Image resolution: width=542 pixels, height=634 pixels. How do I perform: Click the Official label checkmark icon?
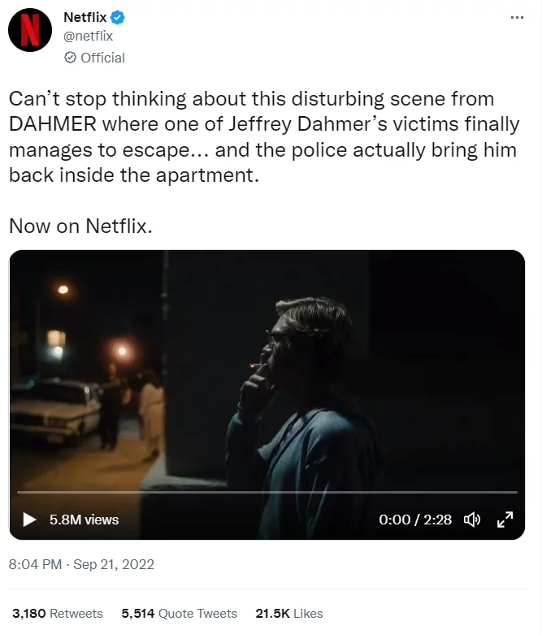(70, 58)
